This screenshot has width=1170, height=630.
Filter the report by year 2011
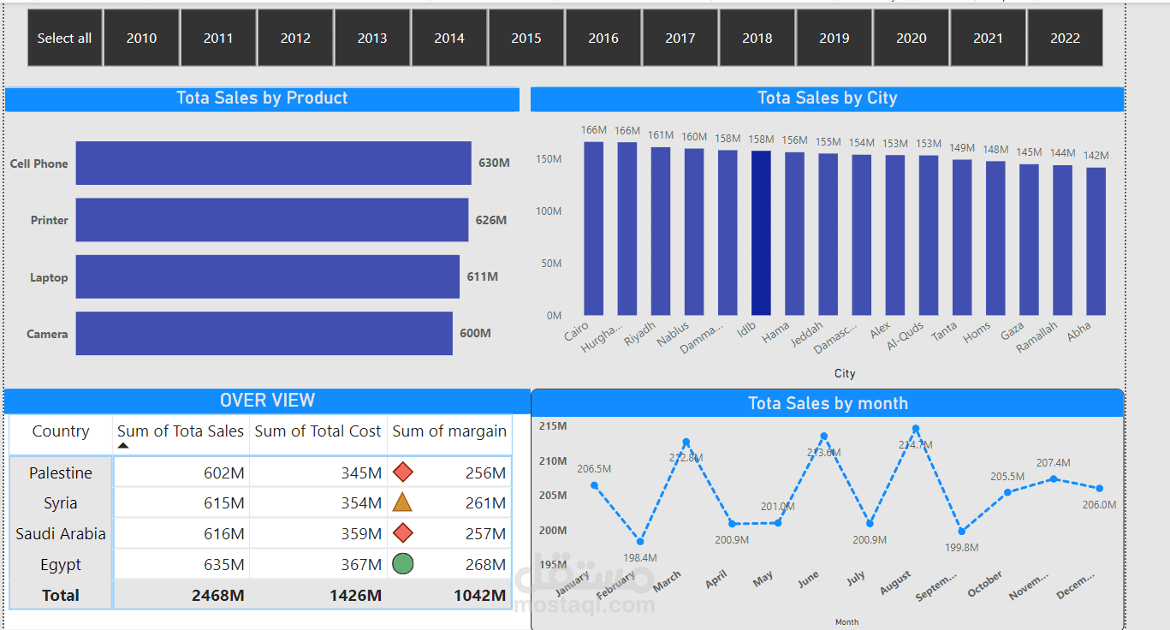[218, 38]
